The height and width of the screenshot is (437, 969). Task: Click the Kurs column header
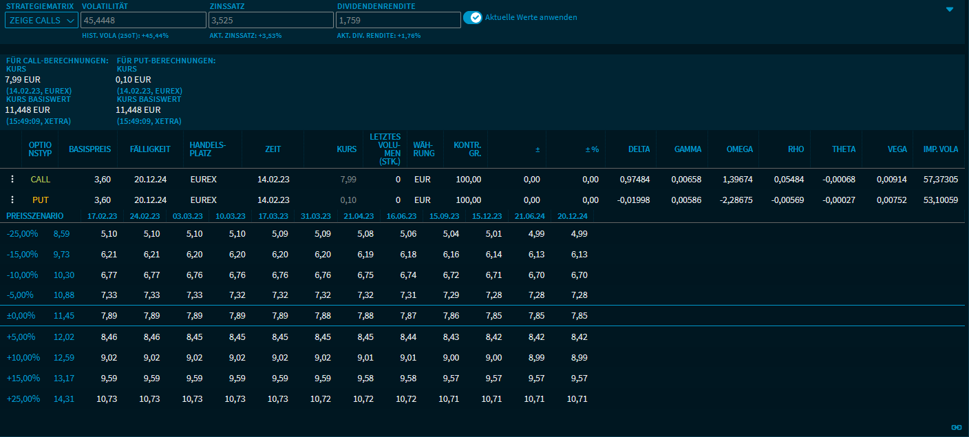(x=346, y=149)
